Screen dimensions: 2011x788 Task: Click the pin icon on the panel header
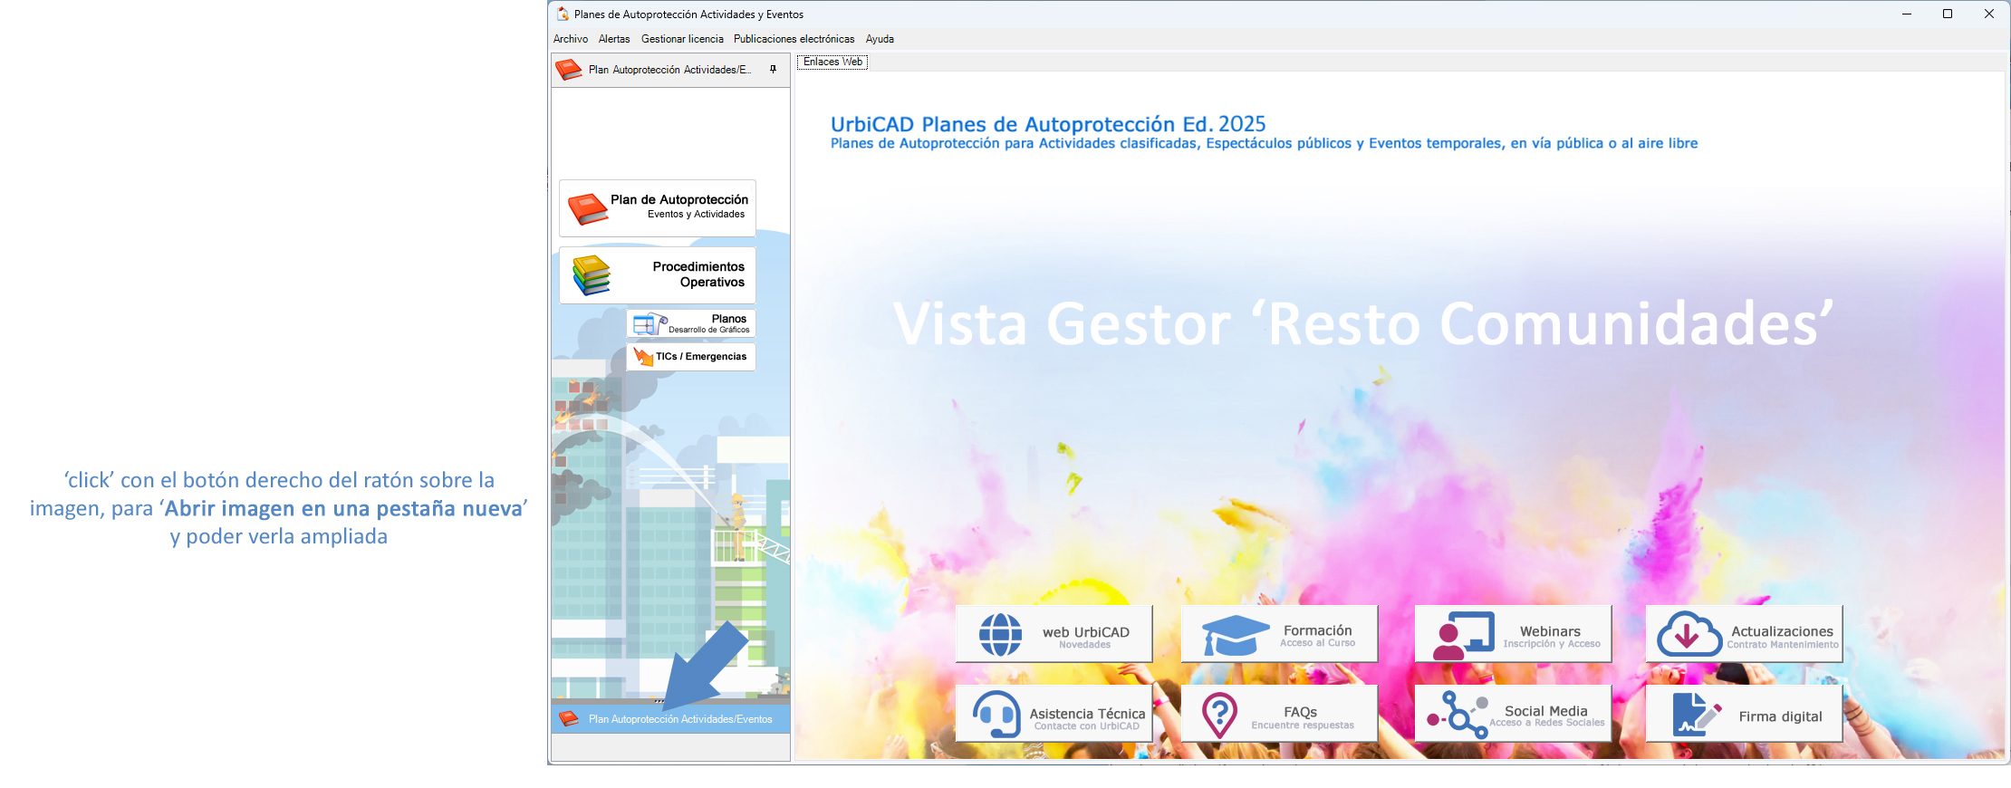pos(773,69)
